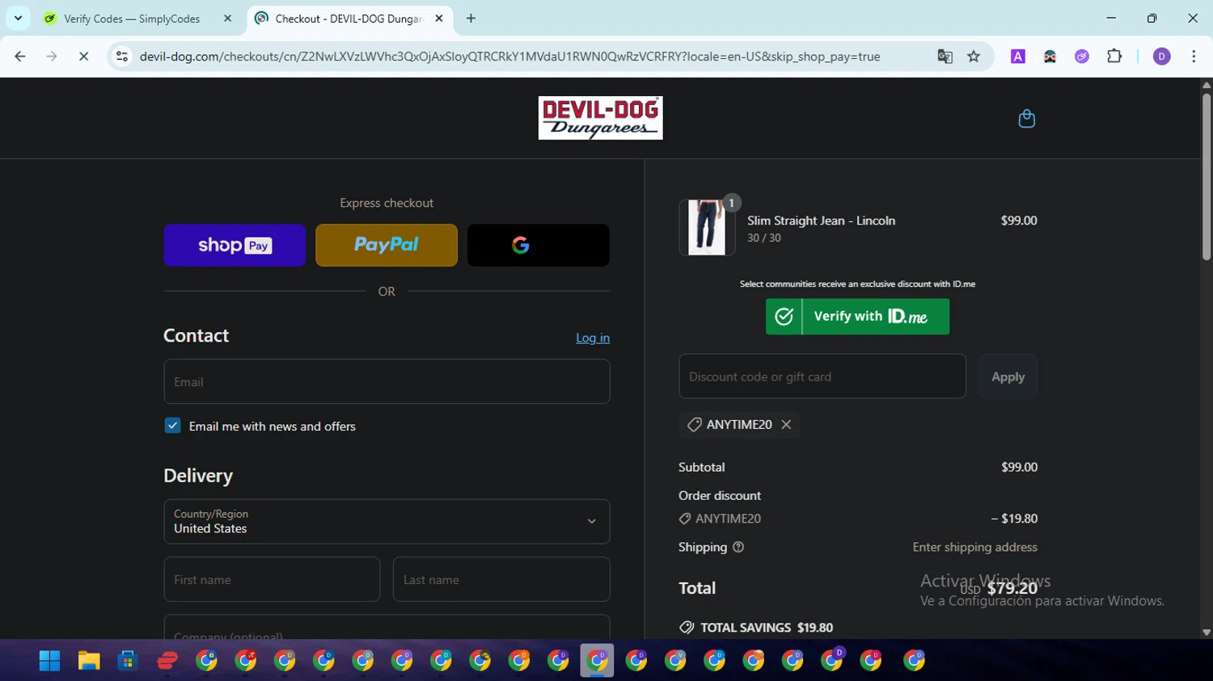
Task: Click the Slim Straight Jean - Lincoln text
Action: [x=821, y=221]
